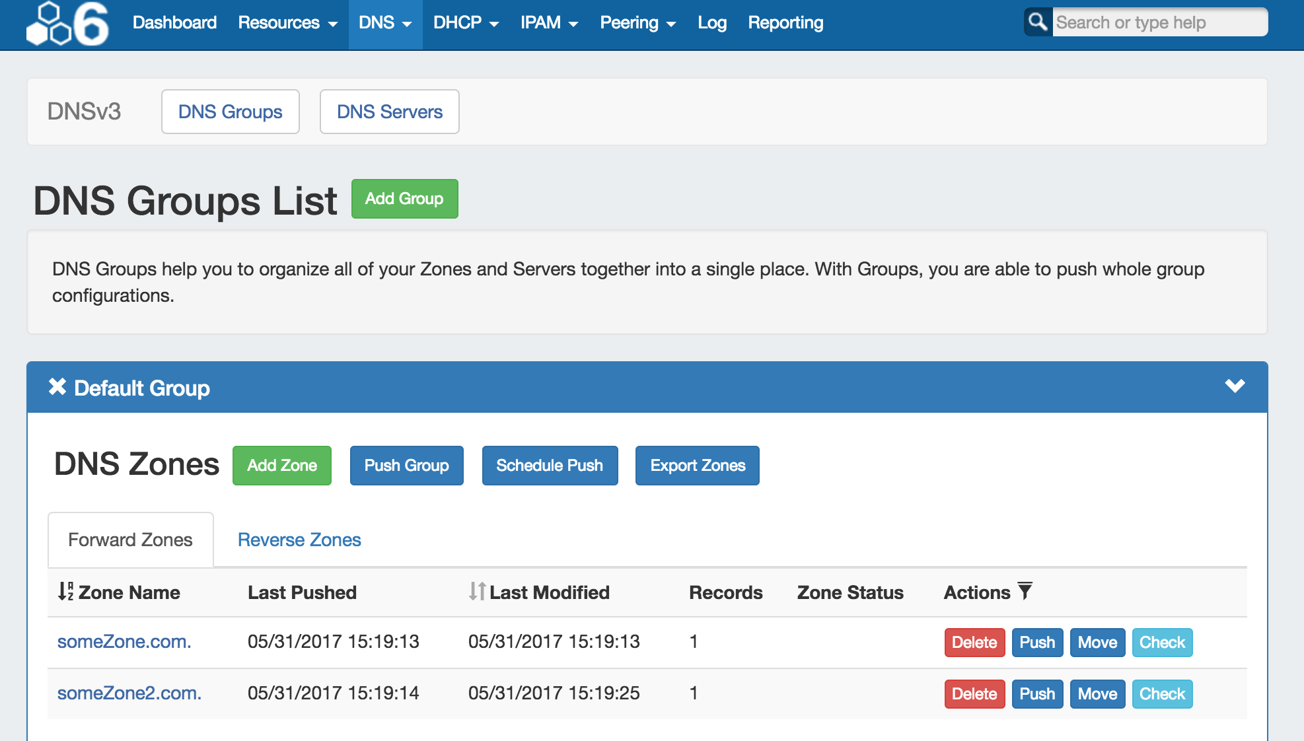Click the X icon beside Default Group
1304x741 pixels.
coord(57,387)
